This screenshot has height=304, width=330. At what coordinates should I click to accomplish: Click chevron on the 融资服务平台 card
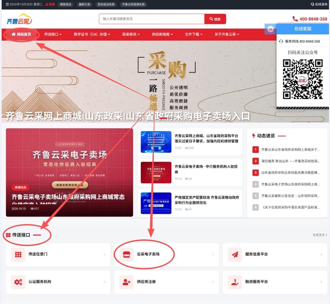pyautogui.click(x=321, y=282)
